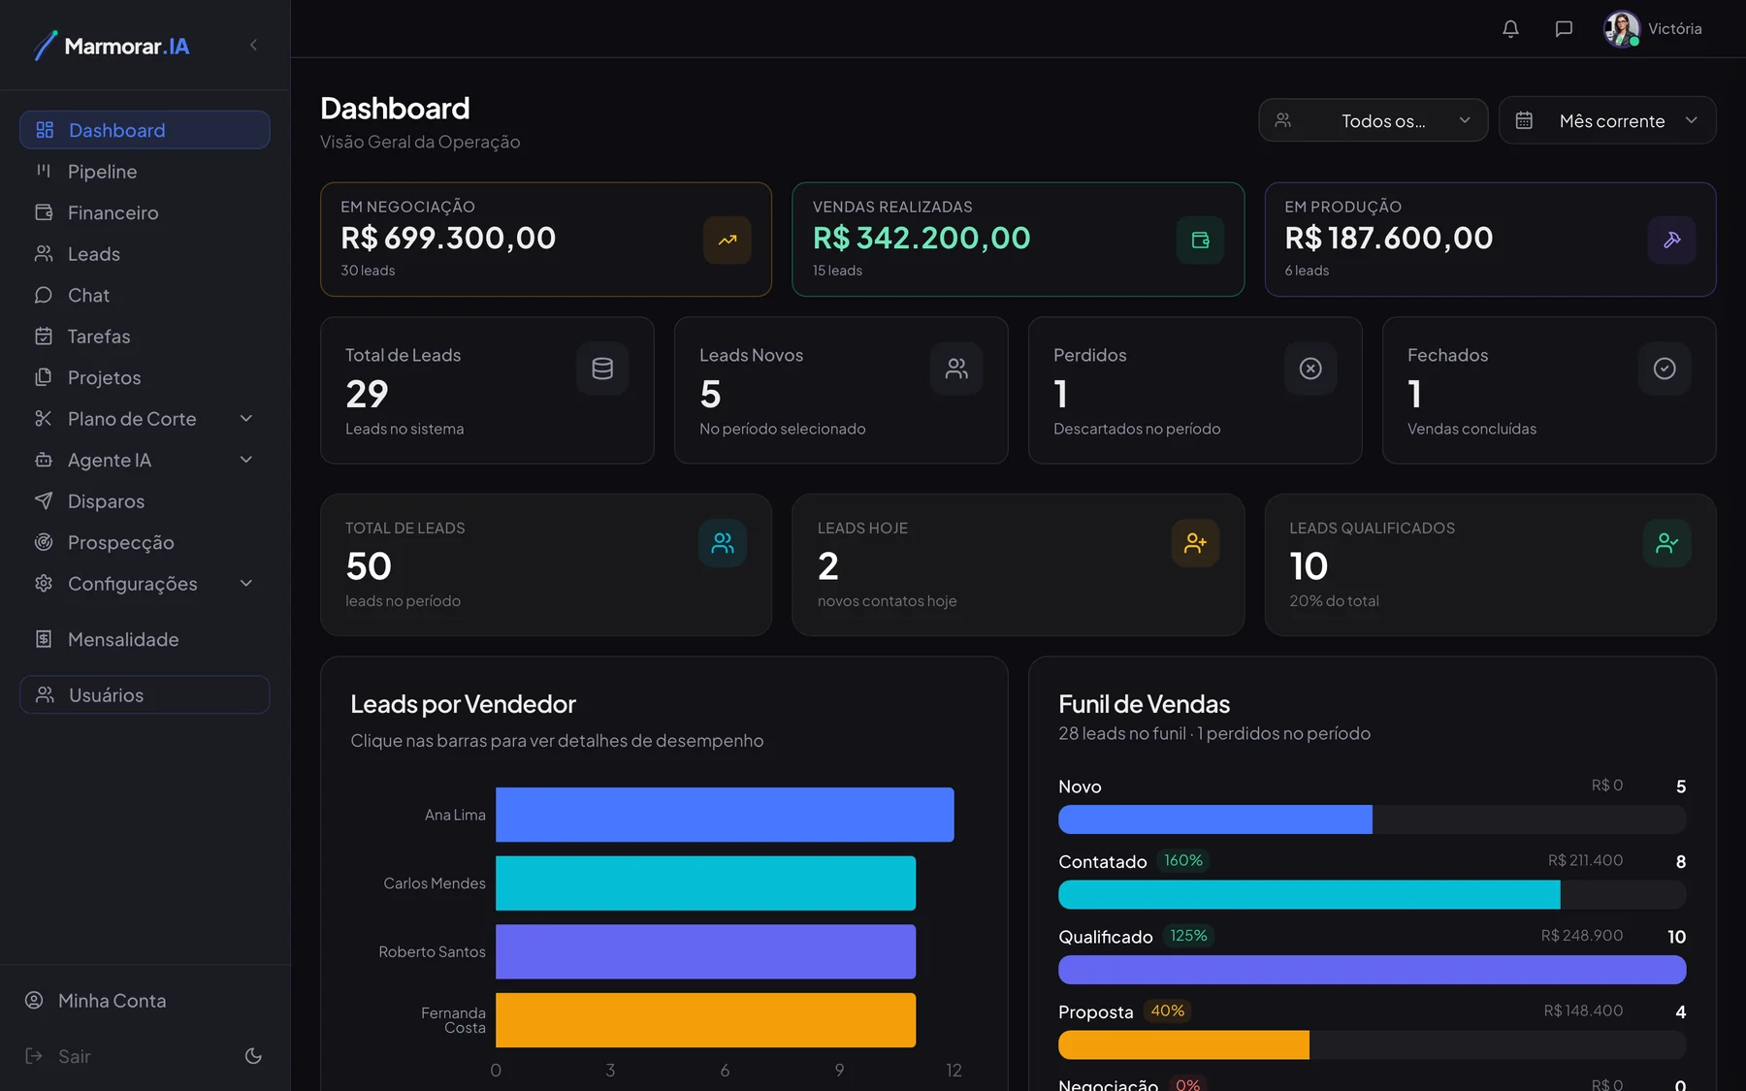Click the checkmark icon in Fechados card
The width and height of the screenshot is (1746, 1091).
click(x=1665, y=369)
